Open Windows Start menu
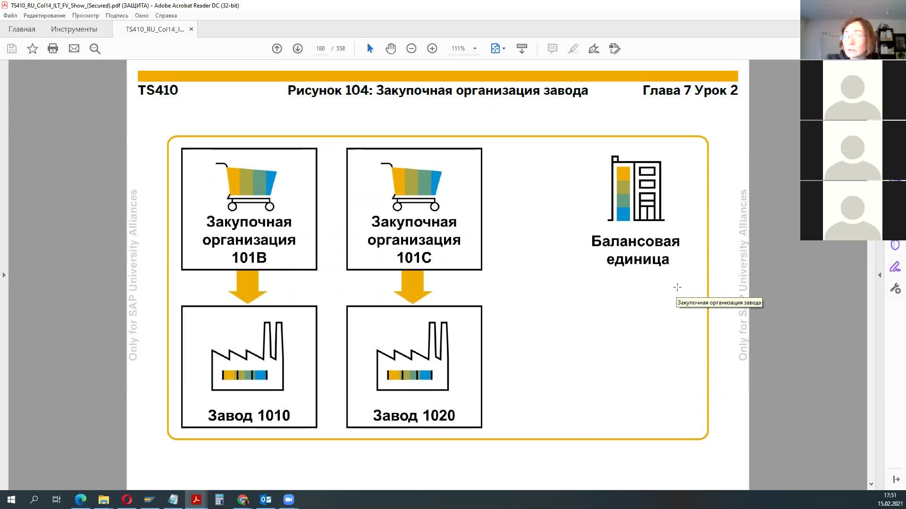Screen dimensions: 906x509 [11, 500]
